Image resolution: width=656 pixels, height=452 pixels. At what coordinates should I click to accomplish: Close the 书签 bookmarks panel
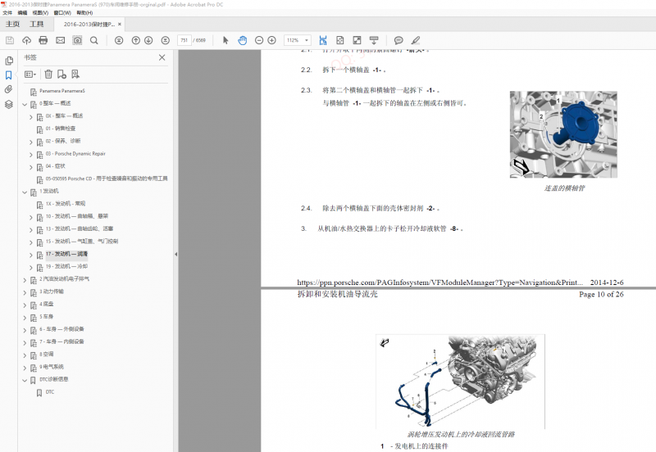coord(162,57)
